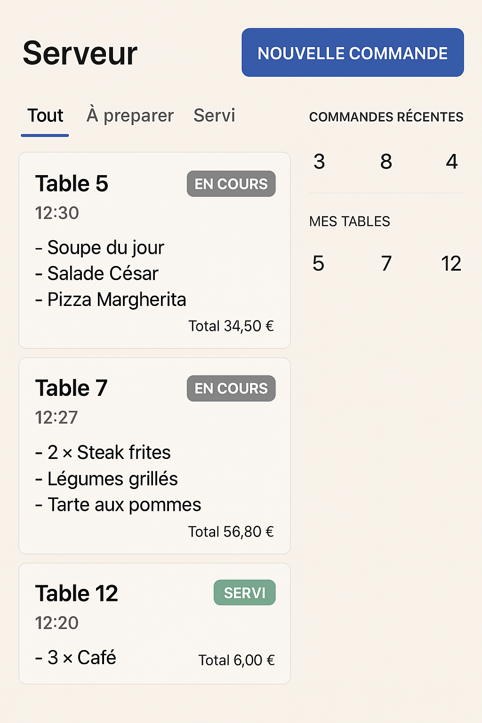Viewport: 482px width, 723px height.
Task: Select the Servi tab
Action: (214, 116)
